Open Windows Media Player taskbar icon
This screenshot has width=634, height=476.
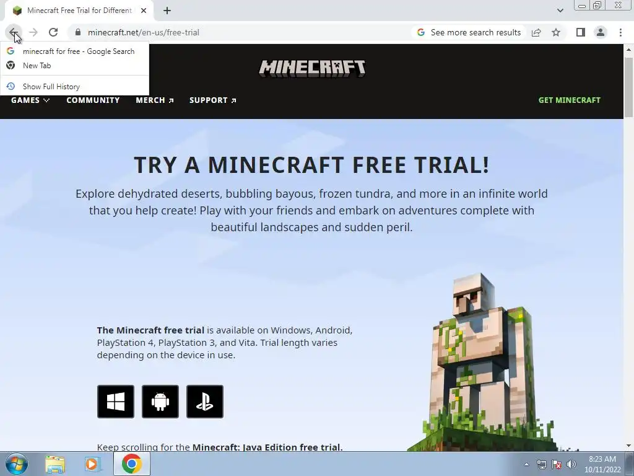[x=92, y=464]
